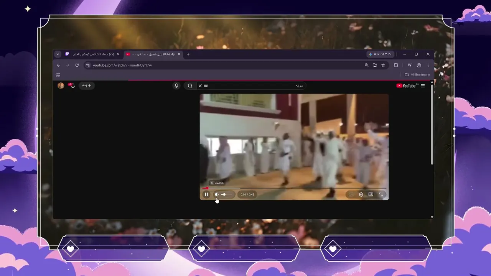
Task: Open the video player settings gear
Action: click(x=361, y=194)
